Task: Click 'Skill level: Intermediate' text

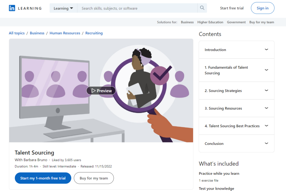Action: (x=59, y=166)
